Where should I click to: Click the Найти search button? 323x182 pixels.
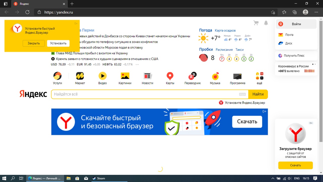coord(258,94)
